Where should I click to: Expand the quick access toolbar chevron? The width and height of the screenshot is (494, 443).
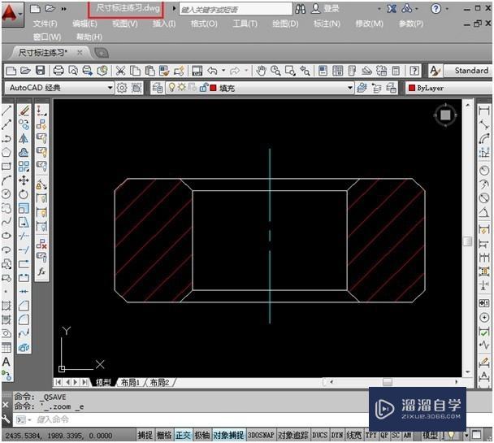(64, 9)
